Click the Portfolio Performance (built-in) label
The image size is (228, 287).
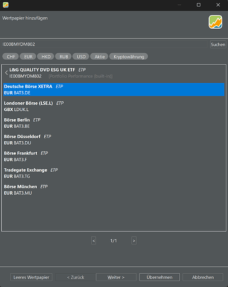[x=80, y=76]
